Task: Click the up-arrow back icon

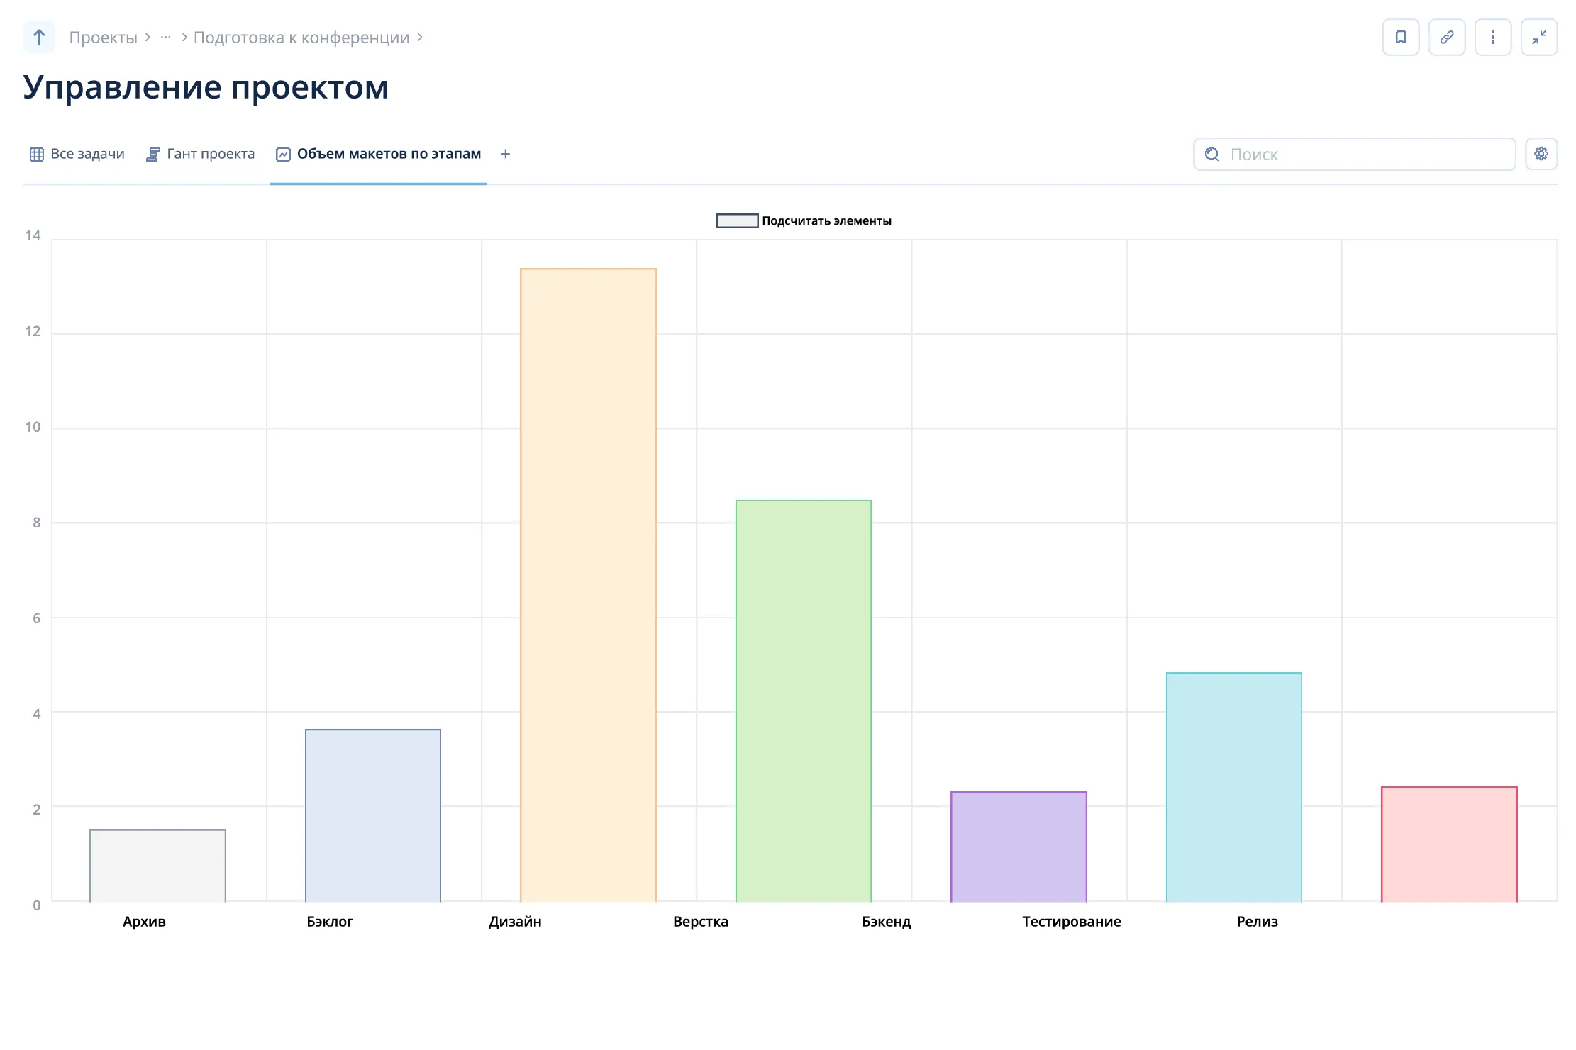Action: point(39,38)
